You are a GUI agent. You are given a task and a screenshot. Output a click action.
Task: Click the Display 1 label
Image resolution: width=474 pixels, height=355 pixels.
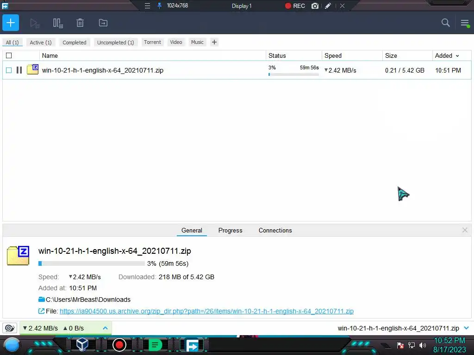pos(242,6)
